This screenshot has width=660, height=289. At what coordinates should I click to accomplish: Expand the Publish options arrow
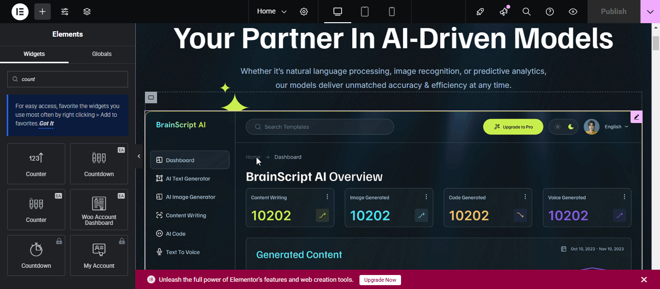click(650, 12)
